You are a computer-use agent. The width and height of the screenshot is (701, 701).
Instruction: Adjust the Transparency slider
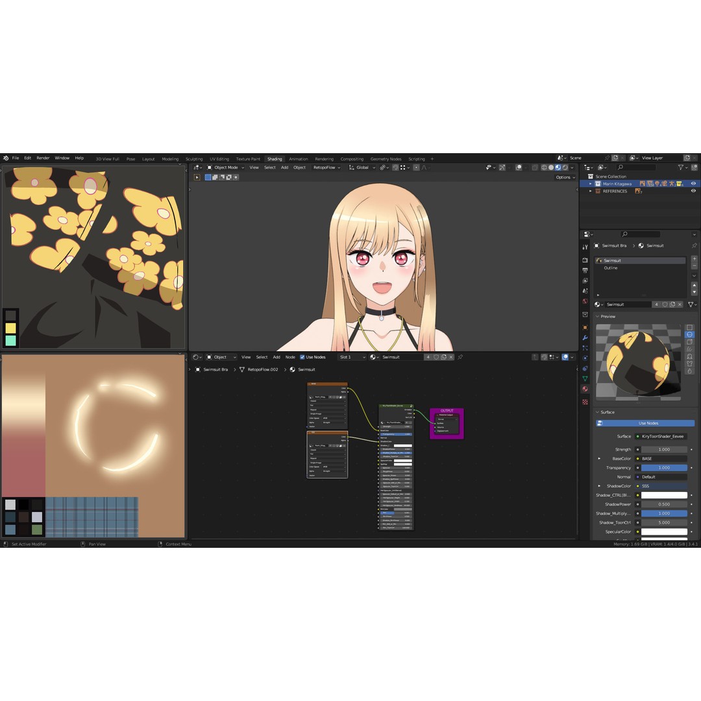tap(664, 467)
